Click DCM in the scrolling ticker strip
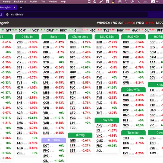 click(x=22, y=30)
